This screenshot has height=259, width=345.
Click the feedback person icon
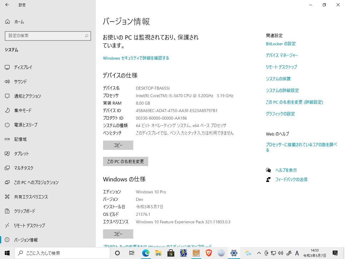tap(268, 180)
